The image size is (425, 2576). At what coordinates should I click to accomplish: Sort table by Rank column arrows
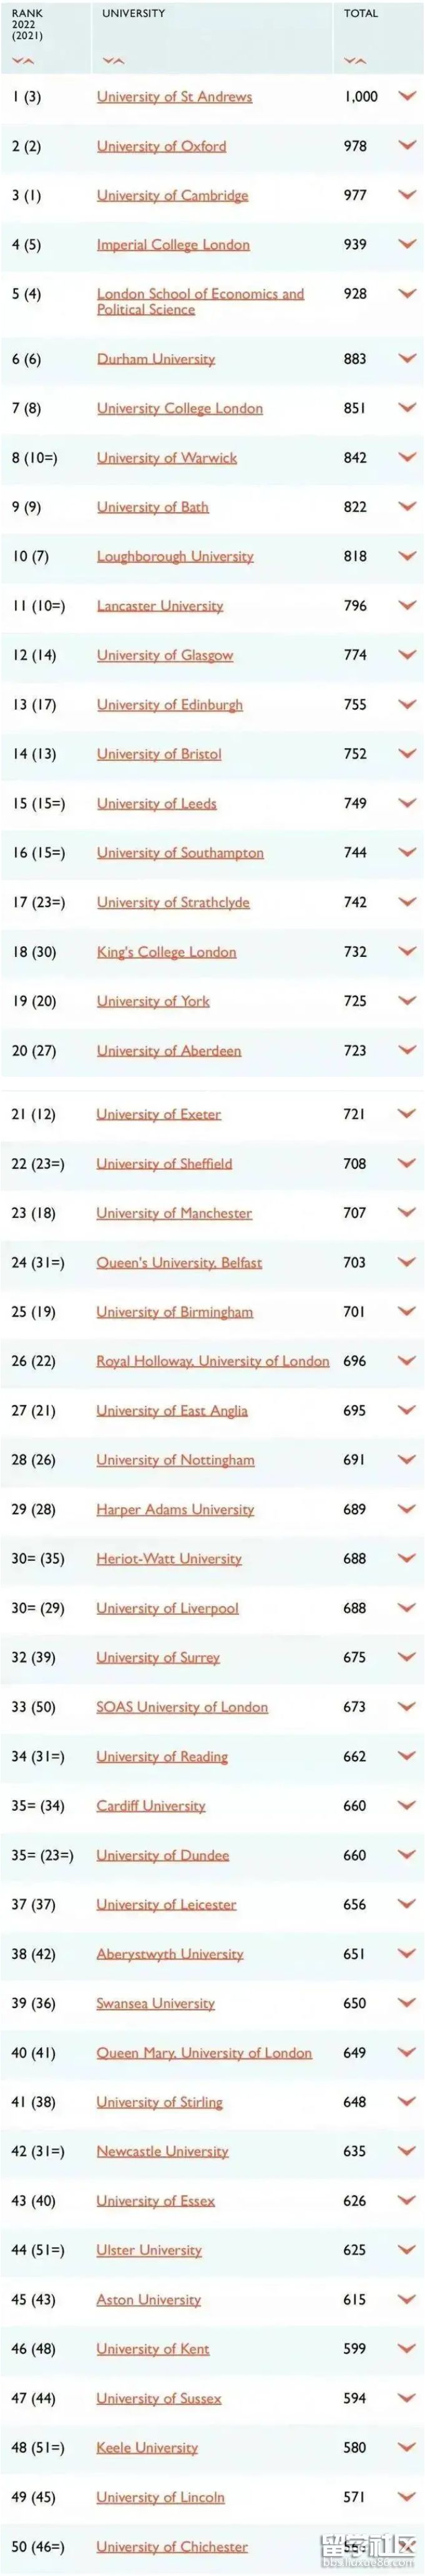(23, 61)
